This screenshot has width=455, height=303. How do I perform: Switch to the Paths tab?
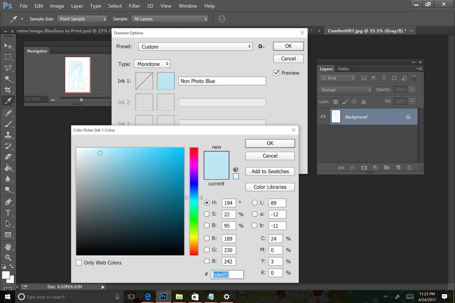(343, 69)
